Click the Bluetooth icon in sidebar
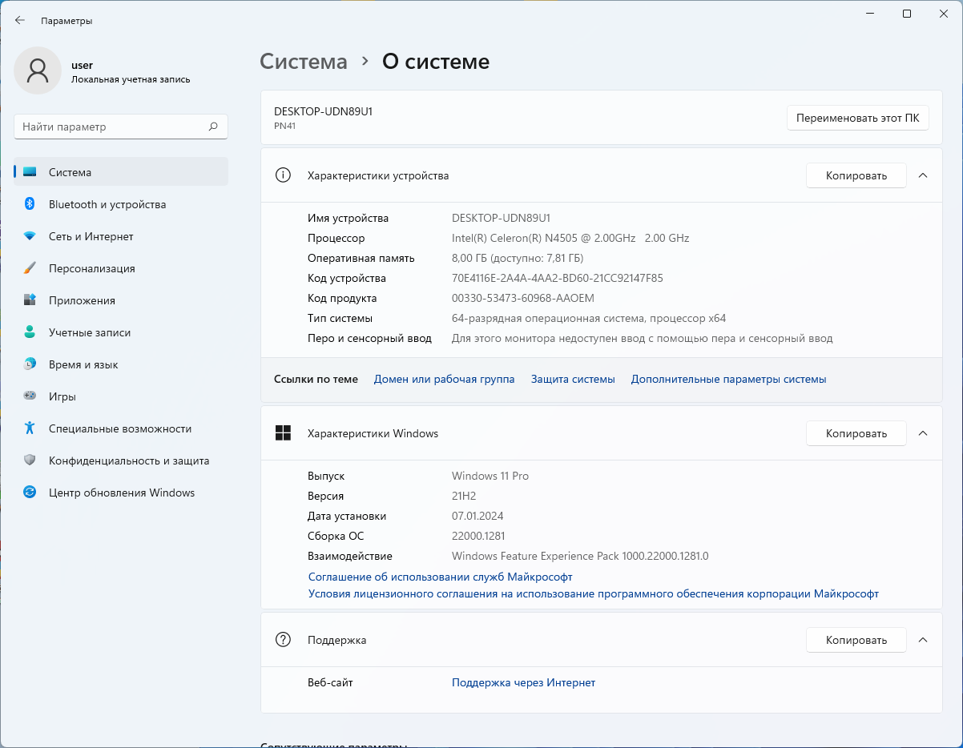The width and height of the screenshot is (963, 748). point(30,204)
